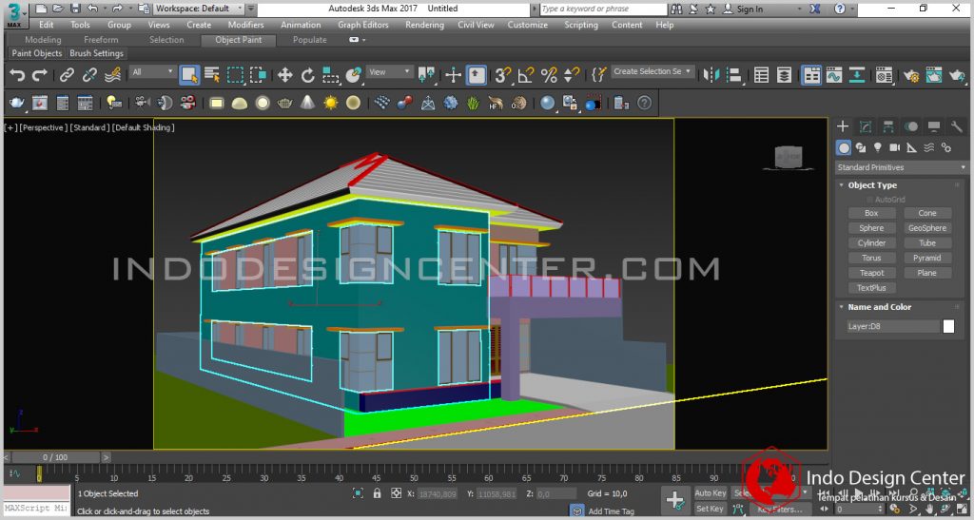This screenshot has height=520, width=974.
Task: Click Edit Named Selection Sets icon
Action: point(598,75)
